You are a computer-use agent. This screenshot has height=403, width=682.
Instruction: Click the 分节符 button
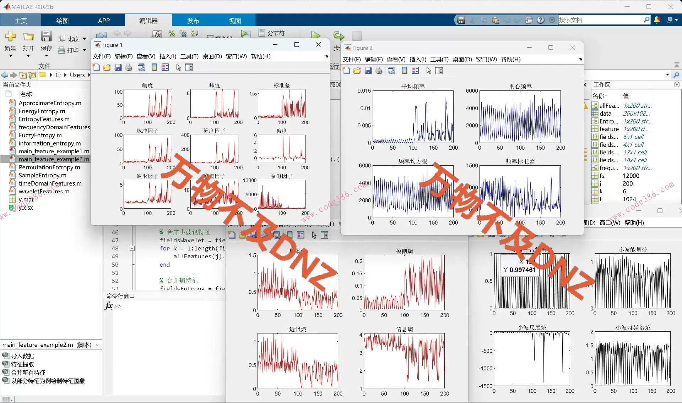(x=272, y=33)
